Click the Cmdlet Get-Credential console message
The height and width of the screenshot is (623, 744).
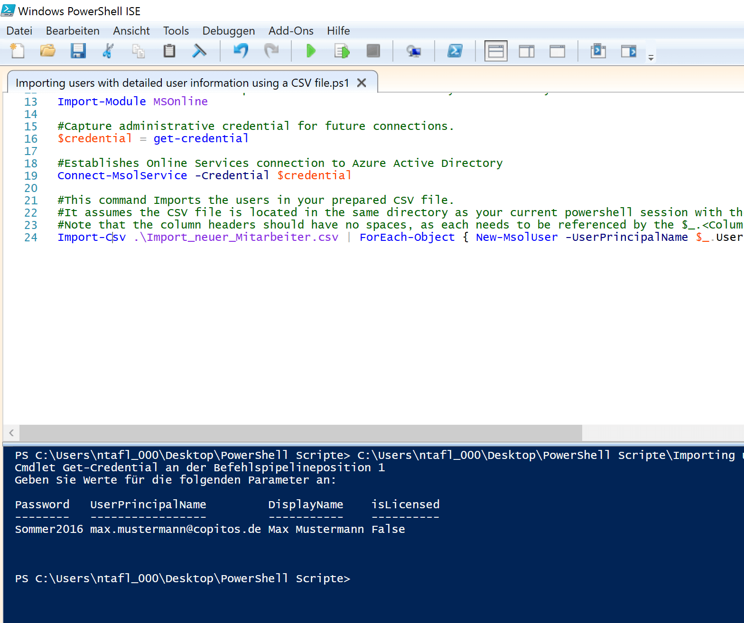tap(200, 467)
